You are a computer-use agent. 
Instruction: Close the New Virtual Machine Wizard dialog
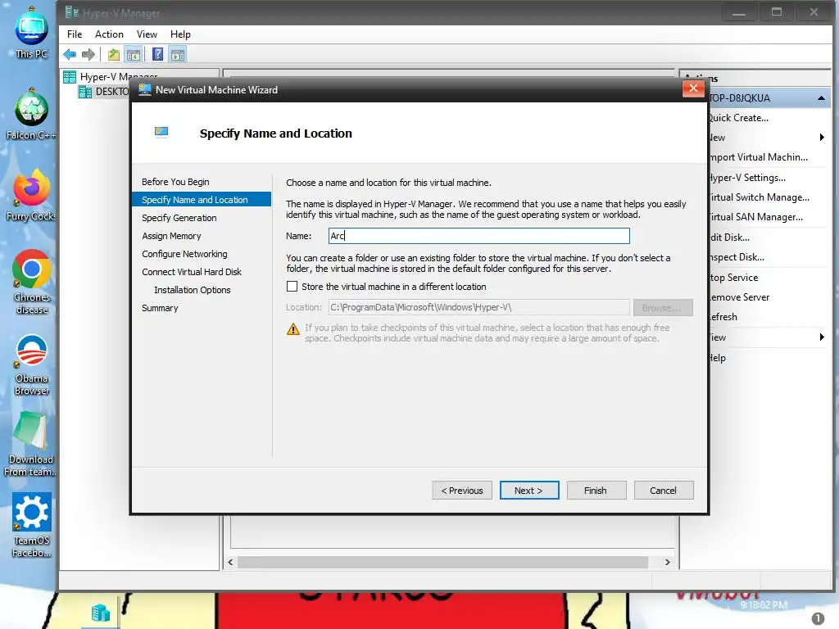coord(693,88)
